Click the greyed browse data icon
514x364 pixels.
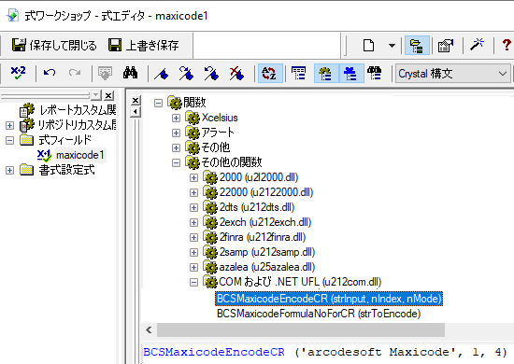pos(105,73)
